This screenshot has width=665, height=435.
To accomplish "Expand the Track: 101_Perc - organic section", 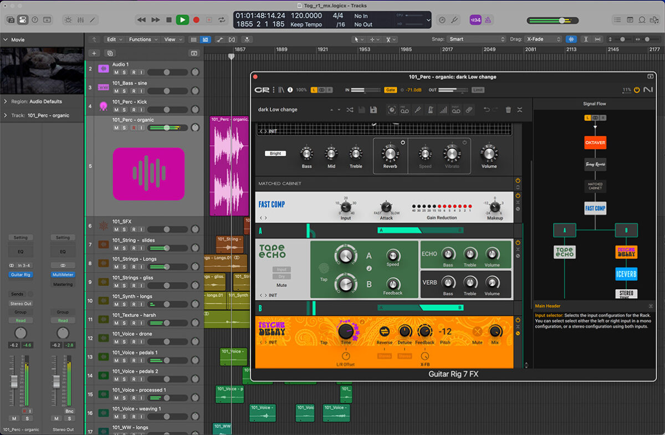I will 6,115.
